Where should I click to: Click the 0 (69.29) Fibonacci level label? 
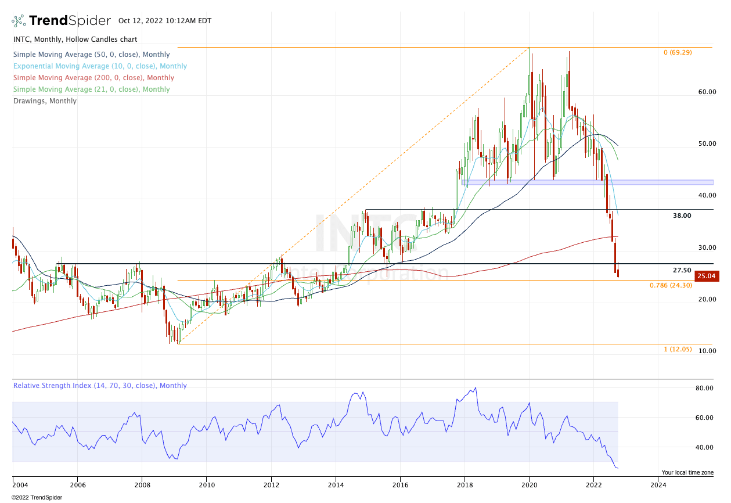click(x=678, y=52)
